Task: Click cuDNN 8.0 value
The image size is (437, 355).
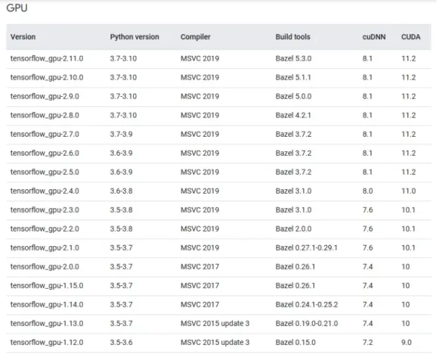Action: (367, 191)
